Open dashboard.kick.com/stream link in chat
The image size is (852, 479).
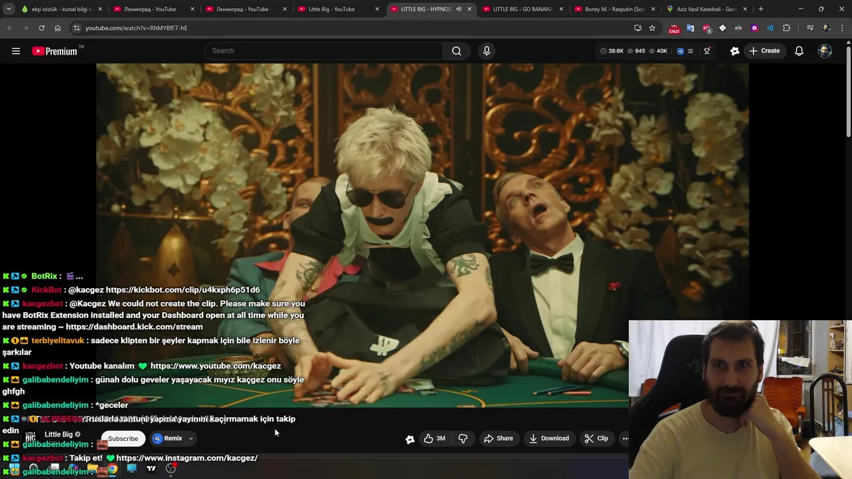(x=134, y=327)
